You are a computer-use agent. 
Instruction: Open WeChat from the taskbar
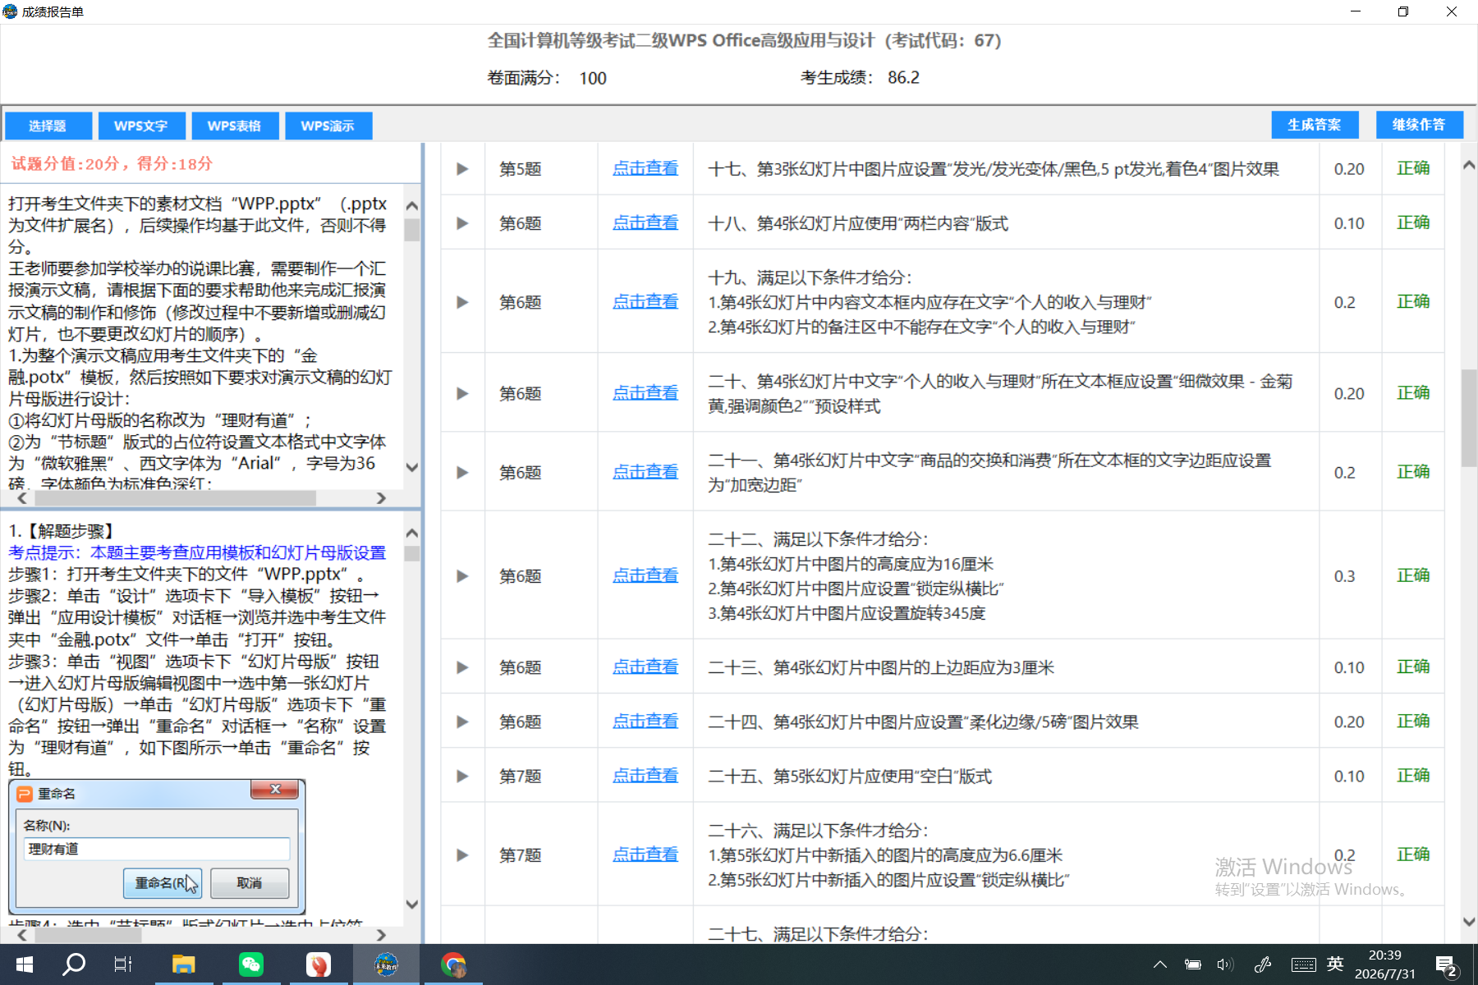point(250,964)
